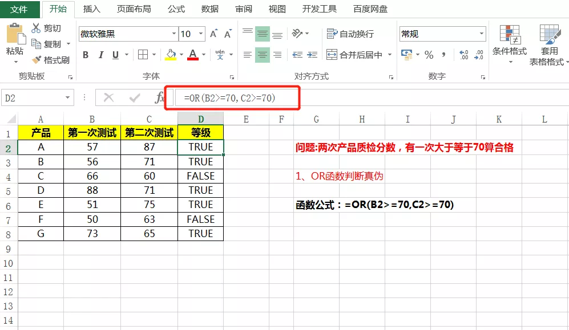The image size is (569, 330).
Task: Click the Select All corner triangle
Action: (11, 119)
